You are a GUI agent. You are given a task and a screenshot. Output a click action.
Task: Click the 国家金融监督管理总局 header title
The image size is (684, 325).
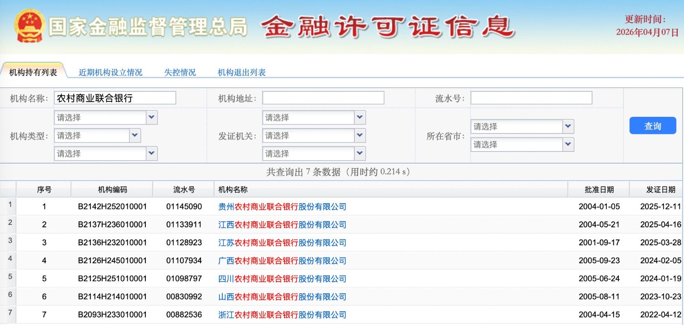pyautogui.click(x=148, y=27)
